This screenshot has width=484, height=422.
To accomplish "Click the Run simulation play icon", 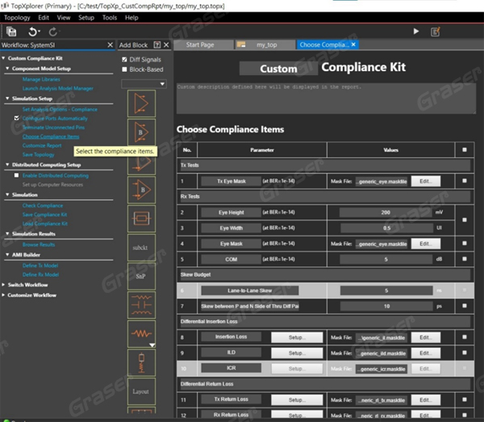I will [x=415, y=31].
